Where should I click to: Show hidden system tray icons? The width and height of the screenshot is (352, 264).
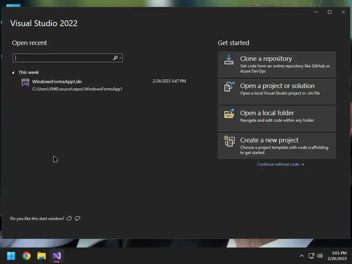302,256
